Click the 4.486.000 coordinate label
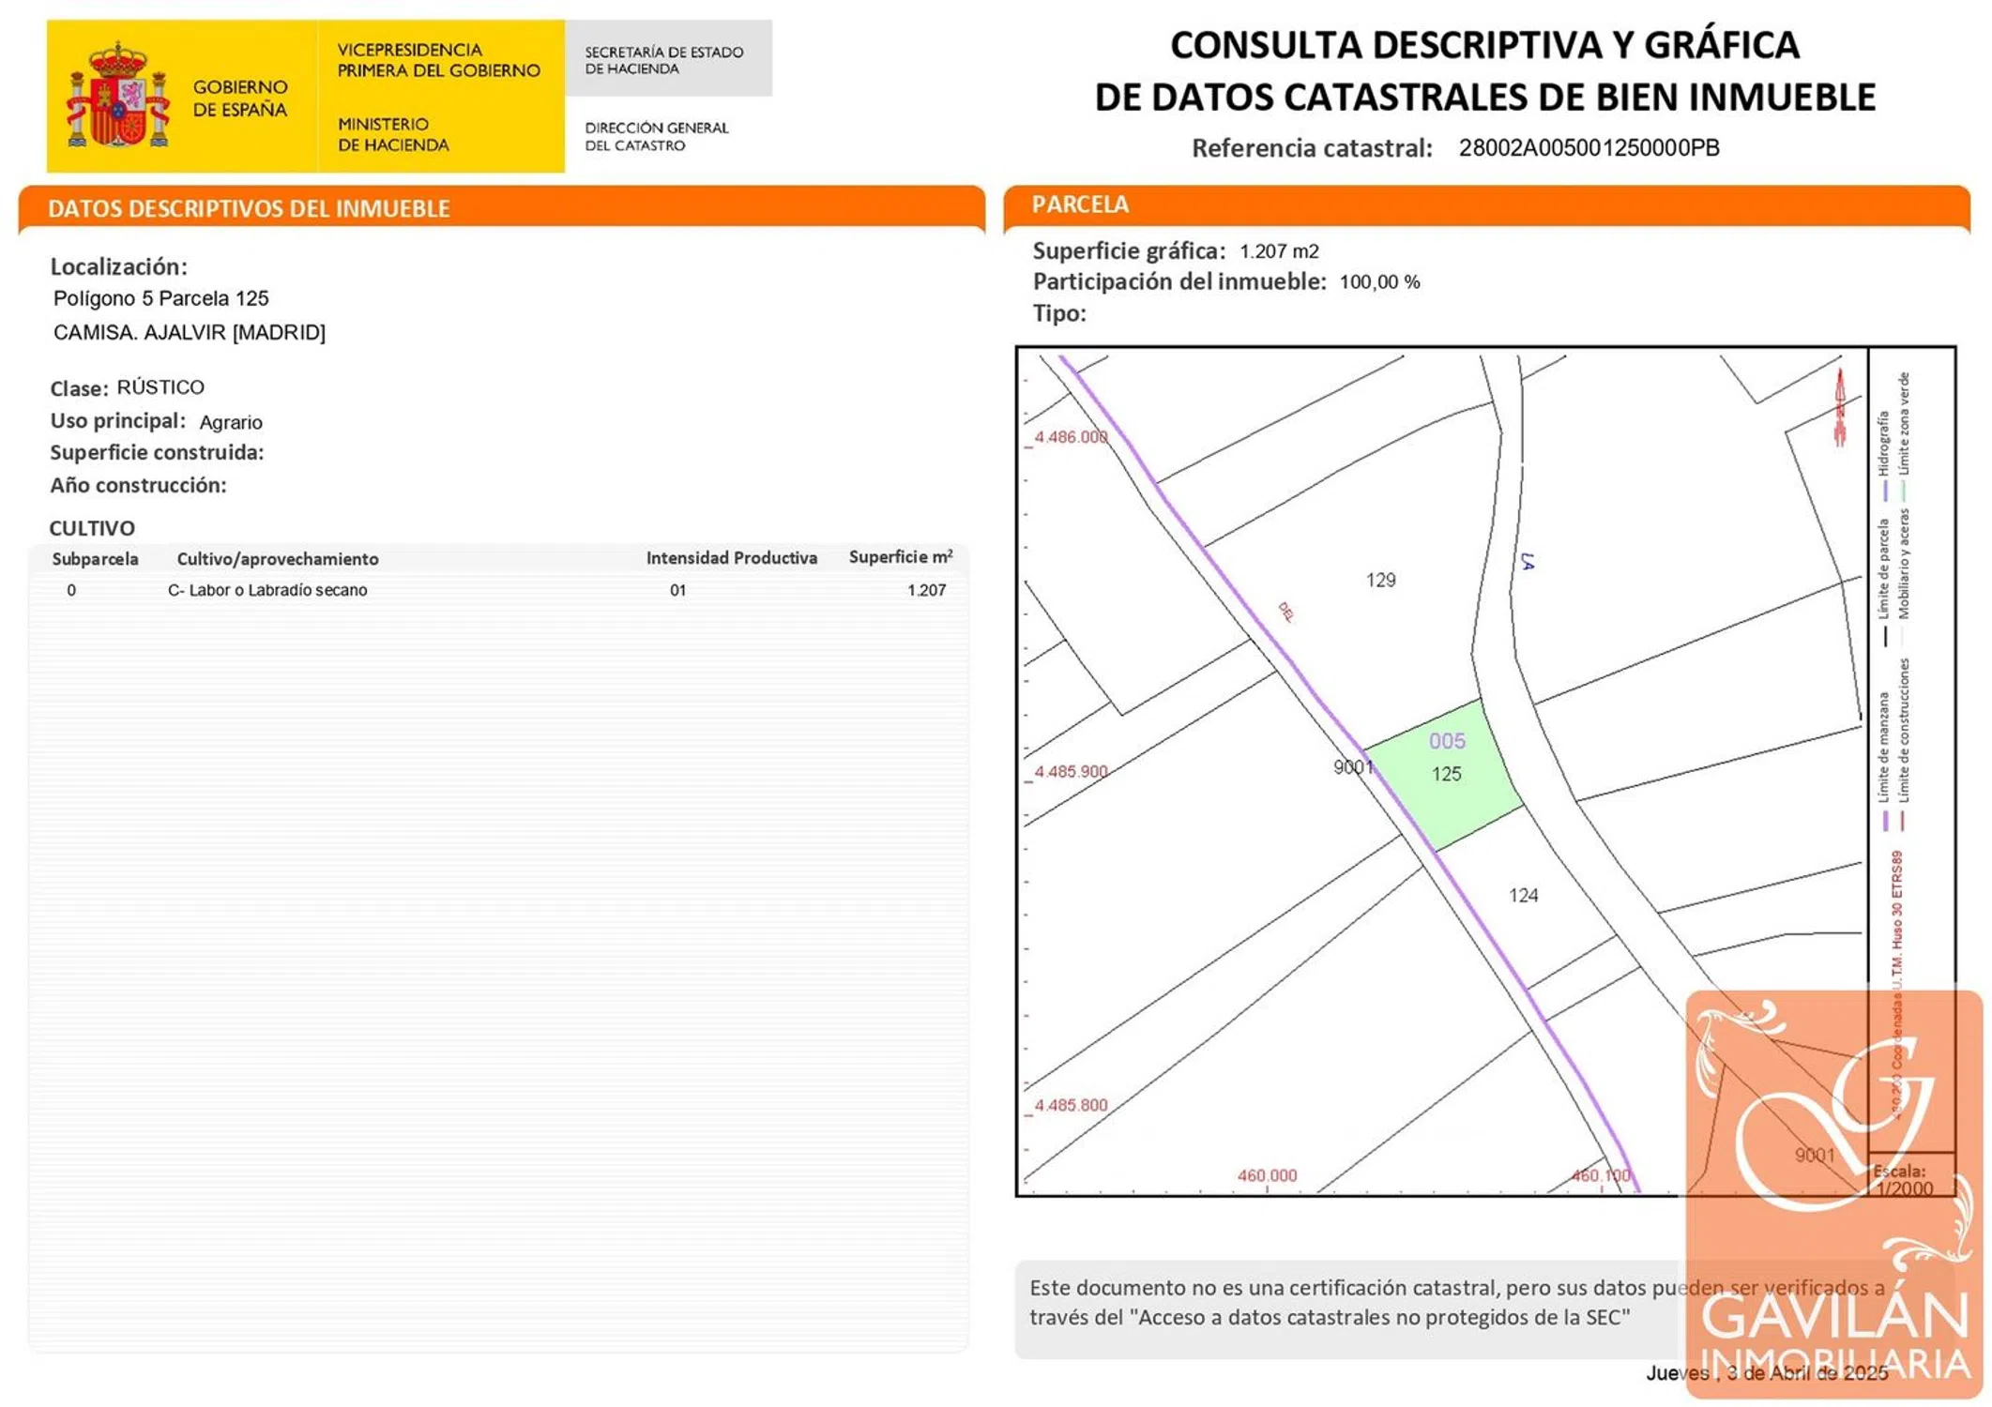The height and width of the screenshot is (1407, 1992). pyautogui.click(x=1071, y=437)
